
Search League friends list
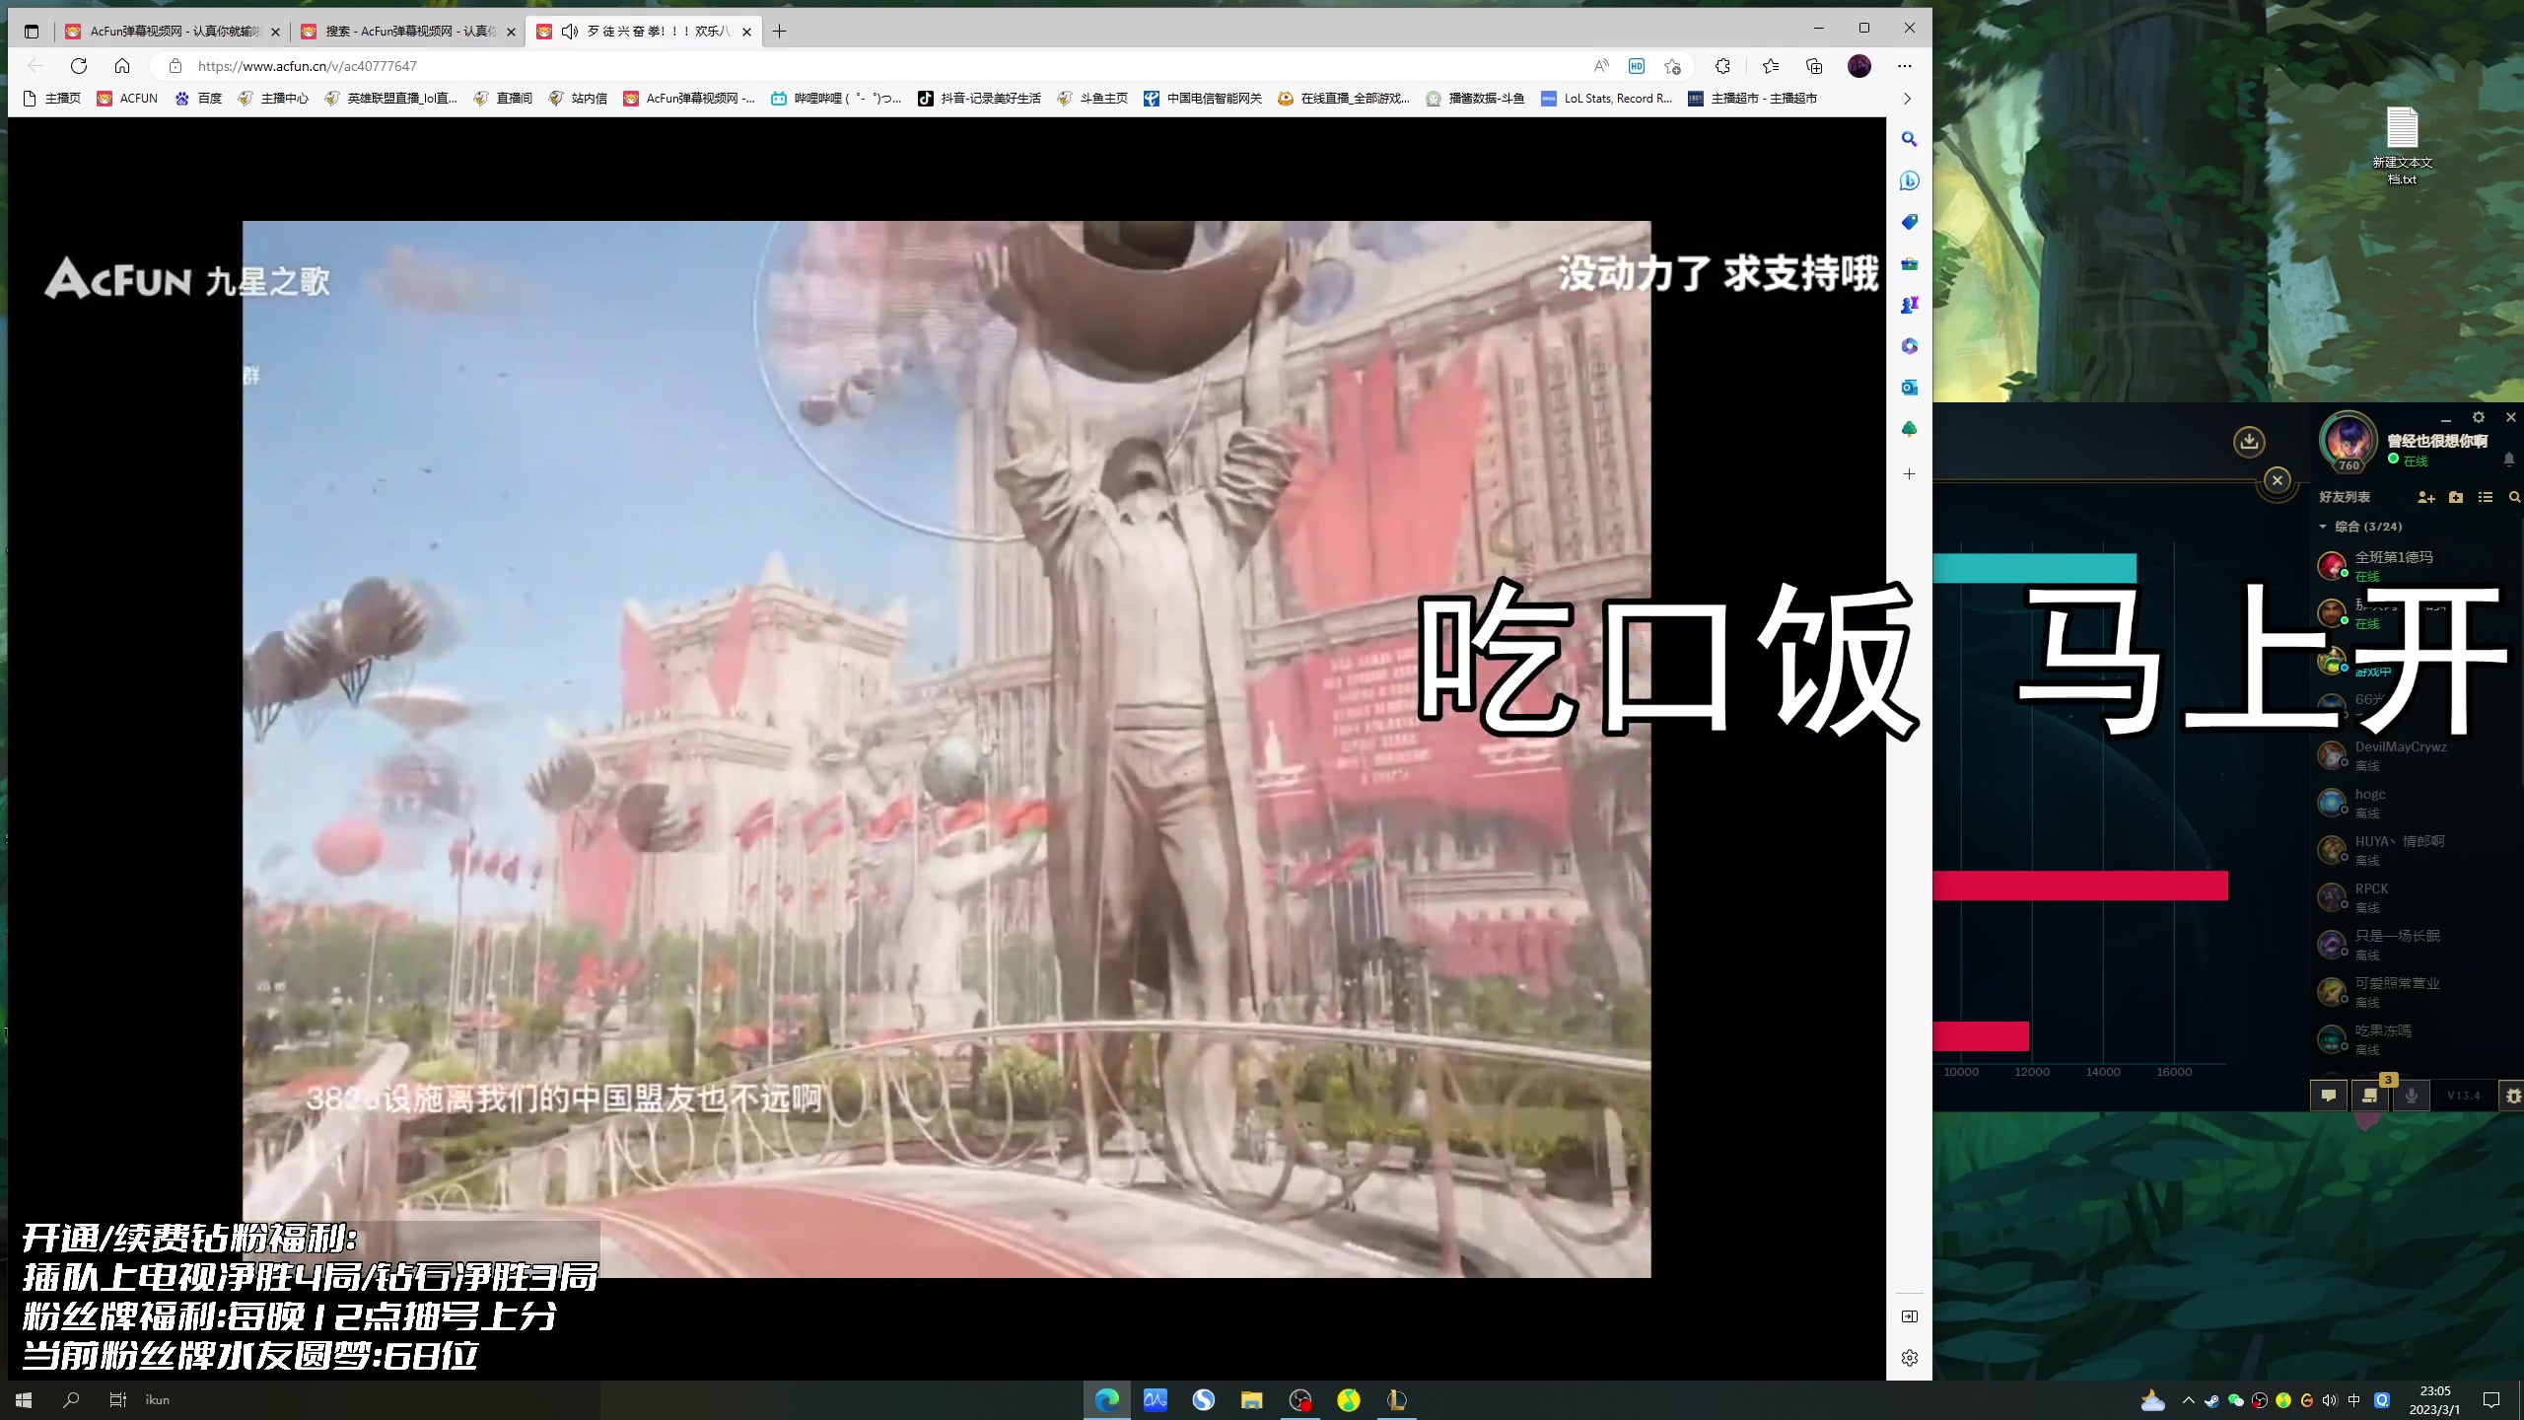tap(2514, 497)
